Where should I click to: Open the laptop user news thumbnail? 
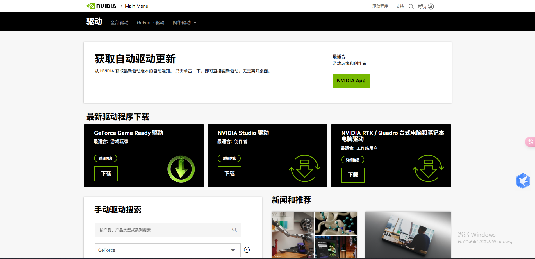[408, 235]
